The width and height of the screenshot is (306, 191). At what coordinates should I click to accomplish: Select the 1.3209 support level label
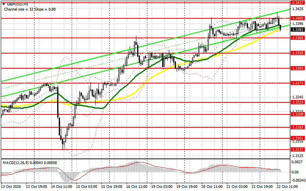click(x=298, y=114)
